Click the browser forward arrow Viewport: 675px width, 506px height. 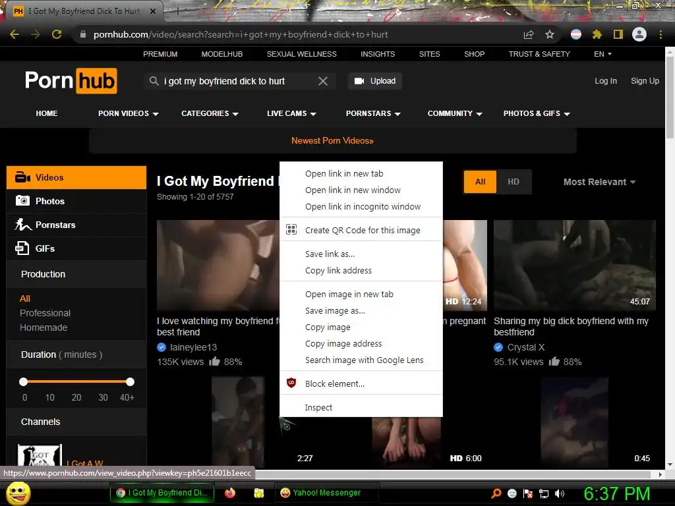36,34
